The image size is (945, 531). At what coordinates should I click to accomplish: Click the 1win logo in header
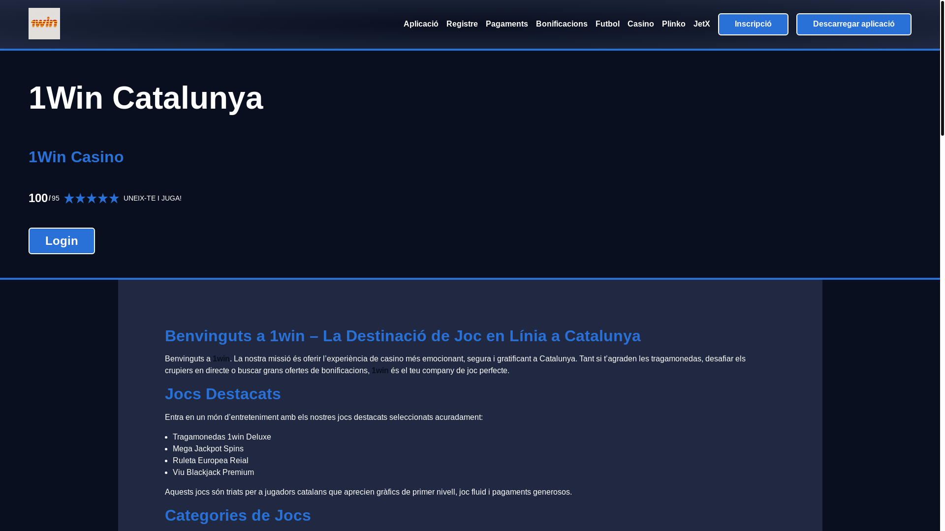click(44, 24)
